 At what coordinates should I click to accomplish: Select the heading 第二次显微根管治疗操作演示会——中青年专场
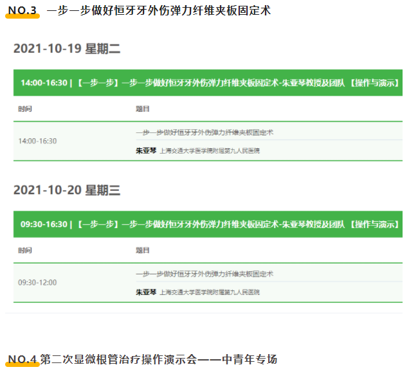point(158,359)
